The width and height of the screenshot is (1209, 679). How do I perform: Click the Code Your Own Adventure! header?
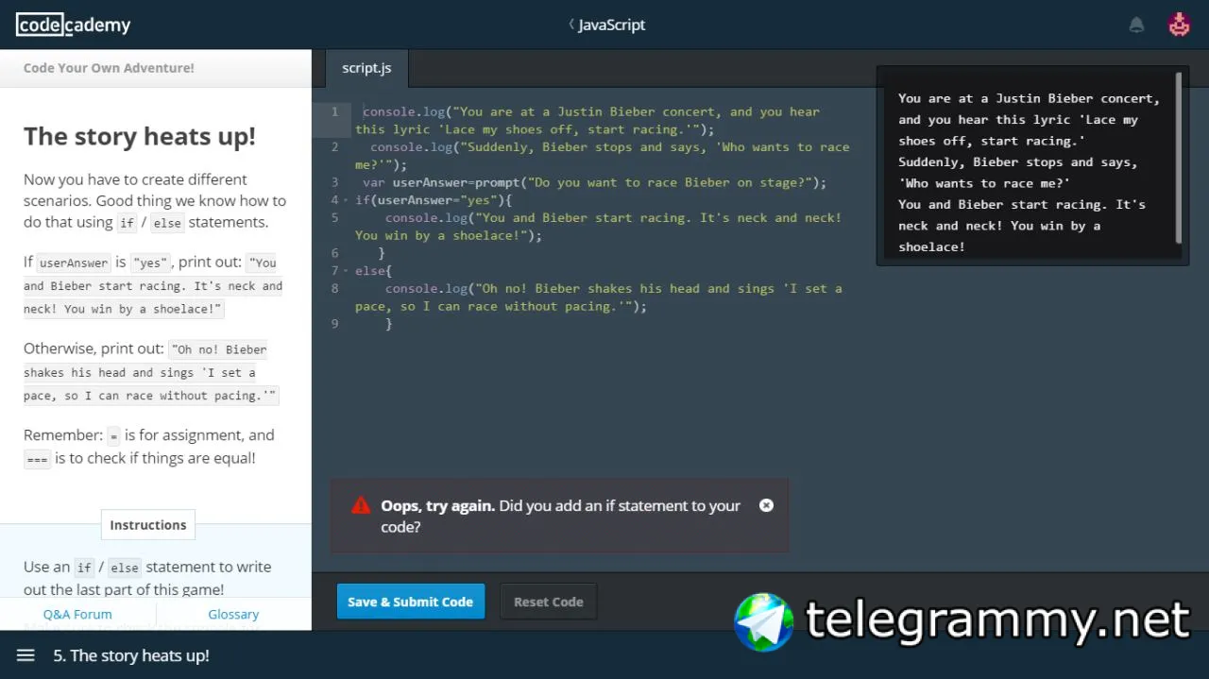coord(109,68)
